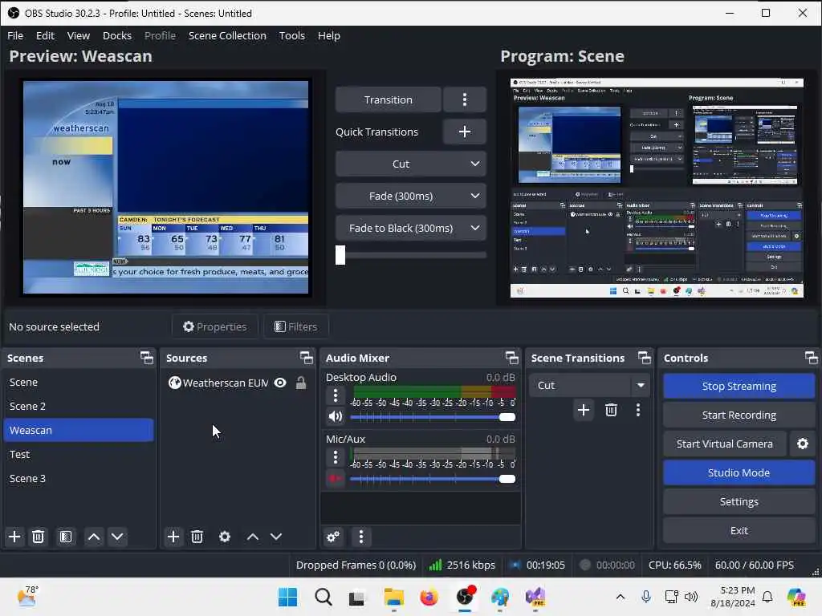This screenshot has height=616, width=822.
Task: Open scene filters icon in Scenes dock
Action: pos(66,537)
